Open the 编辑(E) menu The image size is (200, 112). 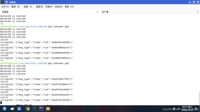(16, 7)
